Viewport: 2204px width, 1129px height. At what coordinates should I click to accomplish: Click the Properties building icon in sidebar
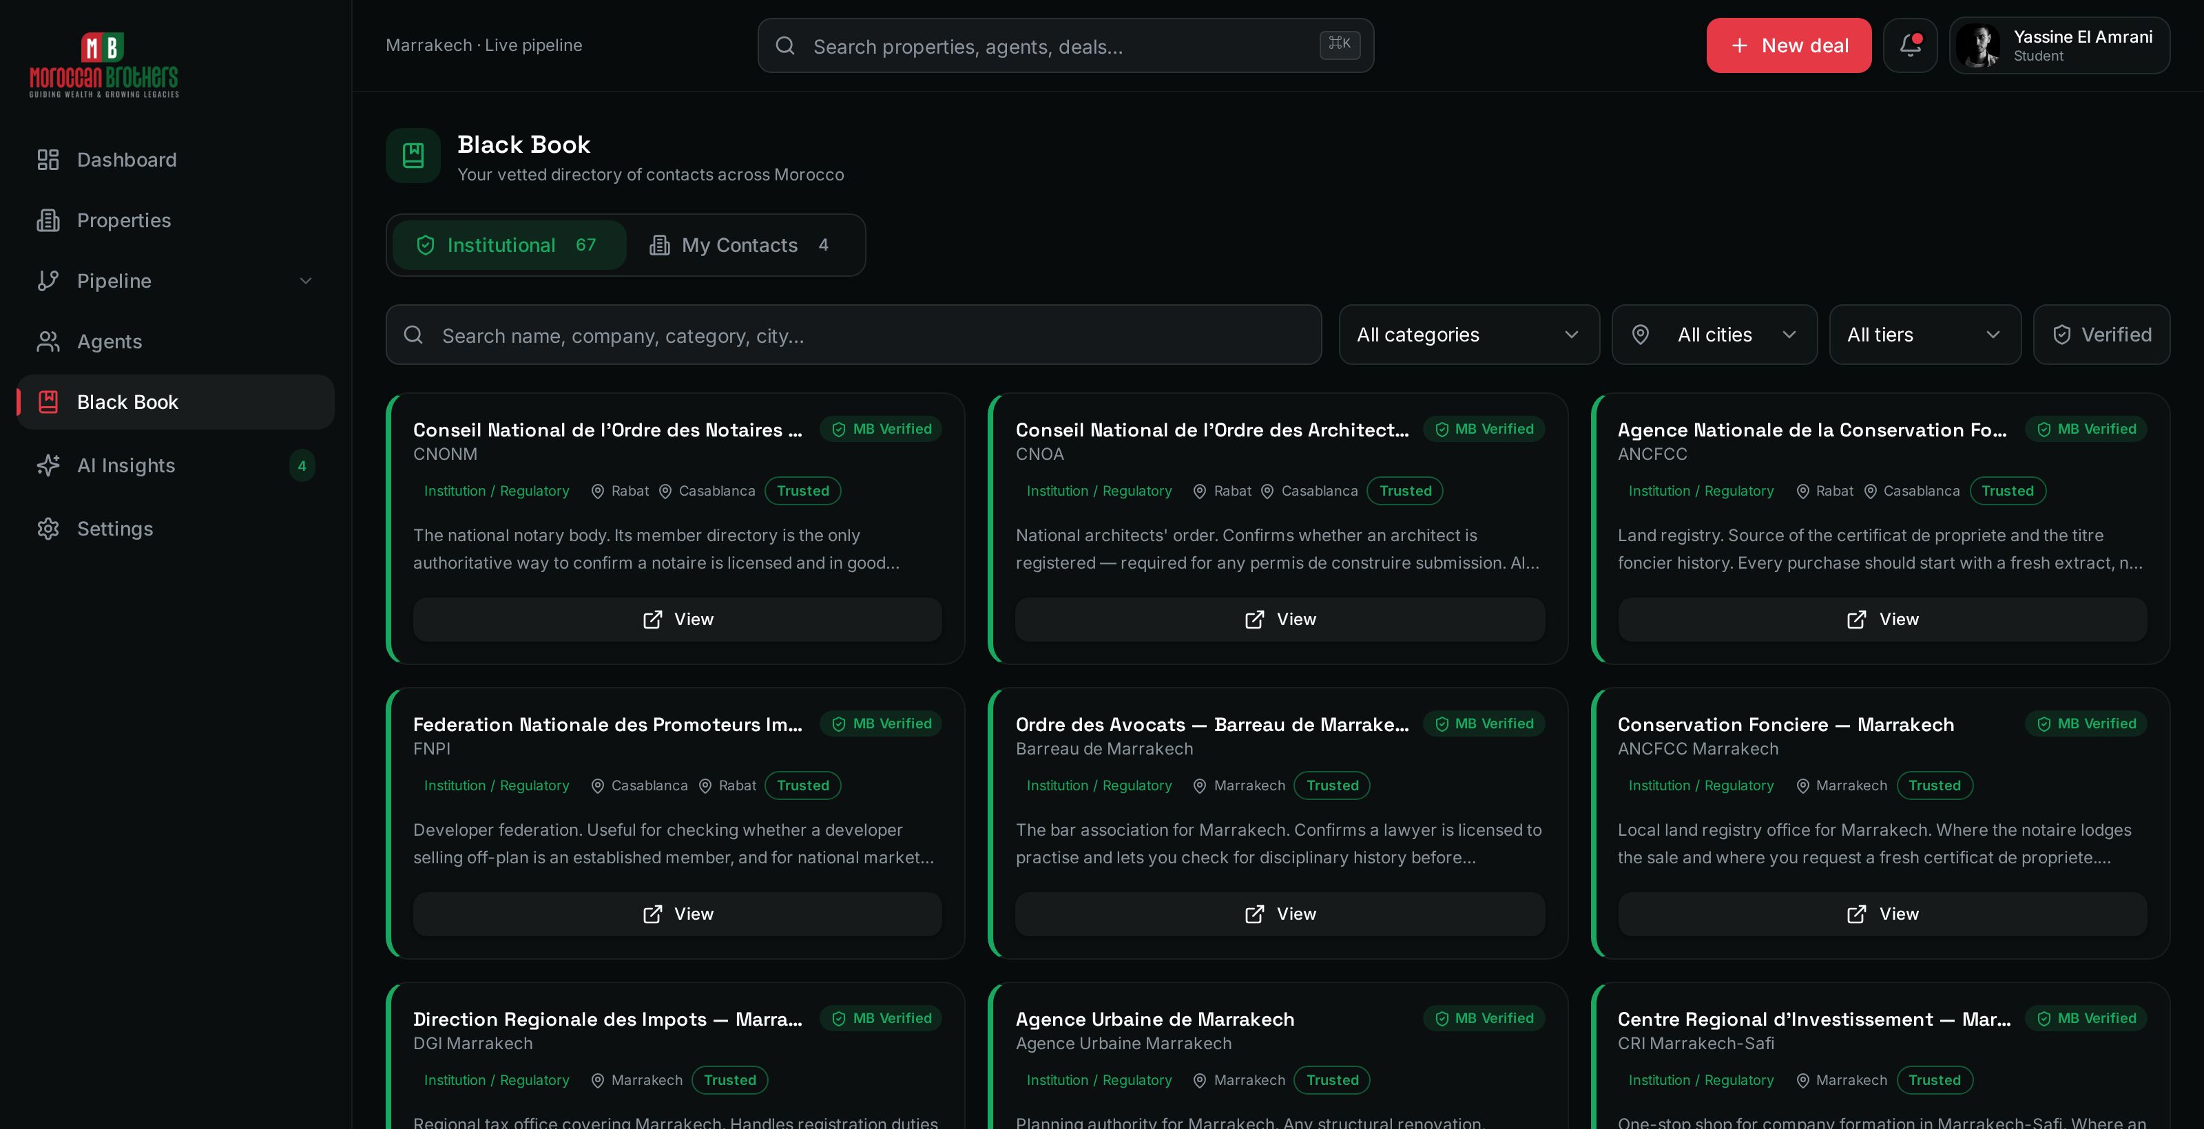48,221
